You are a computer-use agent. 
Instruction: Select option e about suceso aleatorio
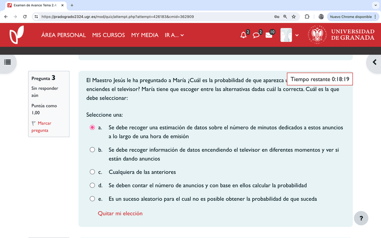pyautogui.click(x=93, y=198)
